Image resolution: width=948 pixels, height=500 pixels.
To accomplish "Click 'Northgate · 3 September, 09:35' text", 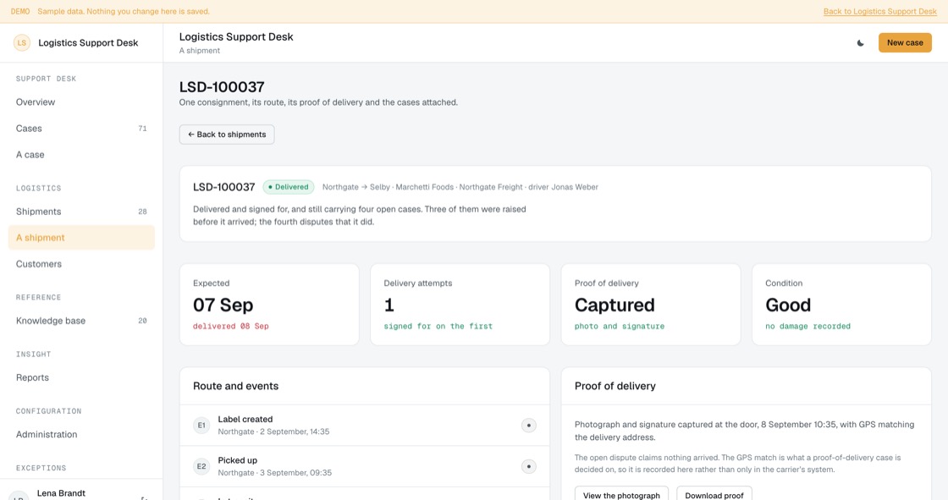I will click(274, 473).
